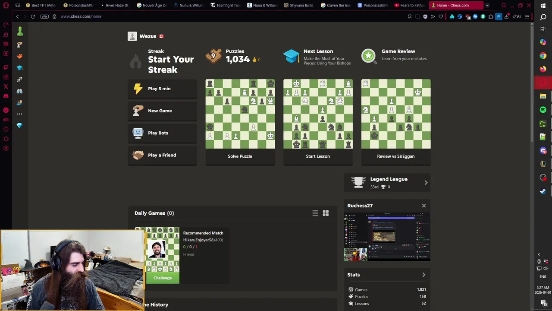Click the Opera menu logo

tap(6, 5)
